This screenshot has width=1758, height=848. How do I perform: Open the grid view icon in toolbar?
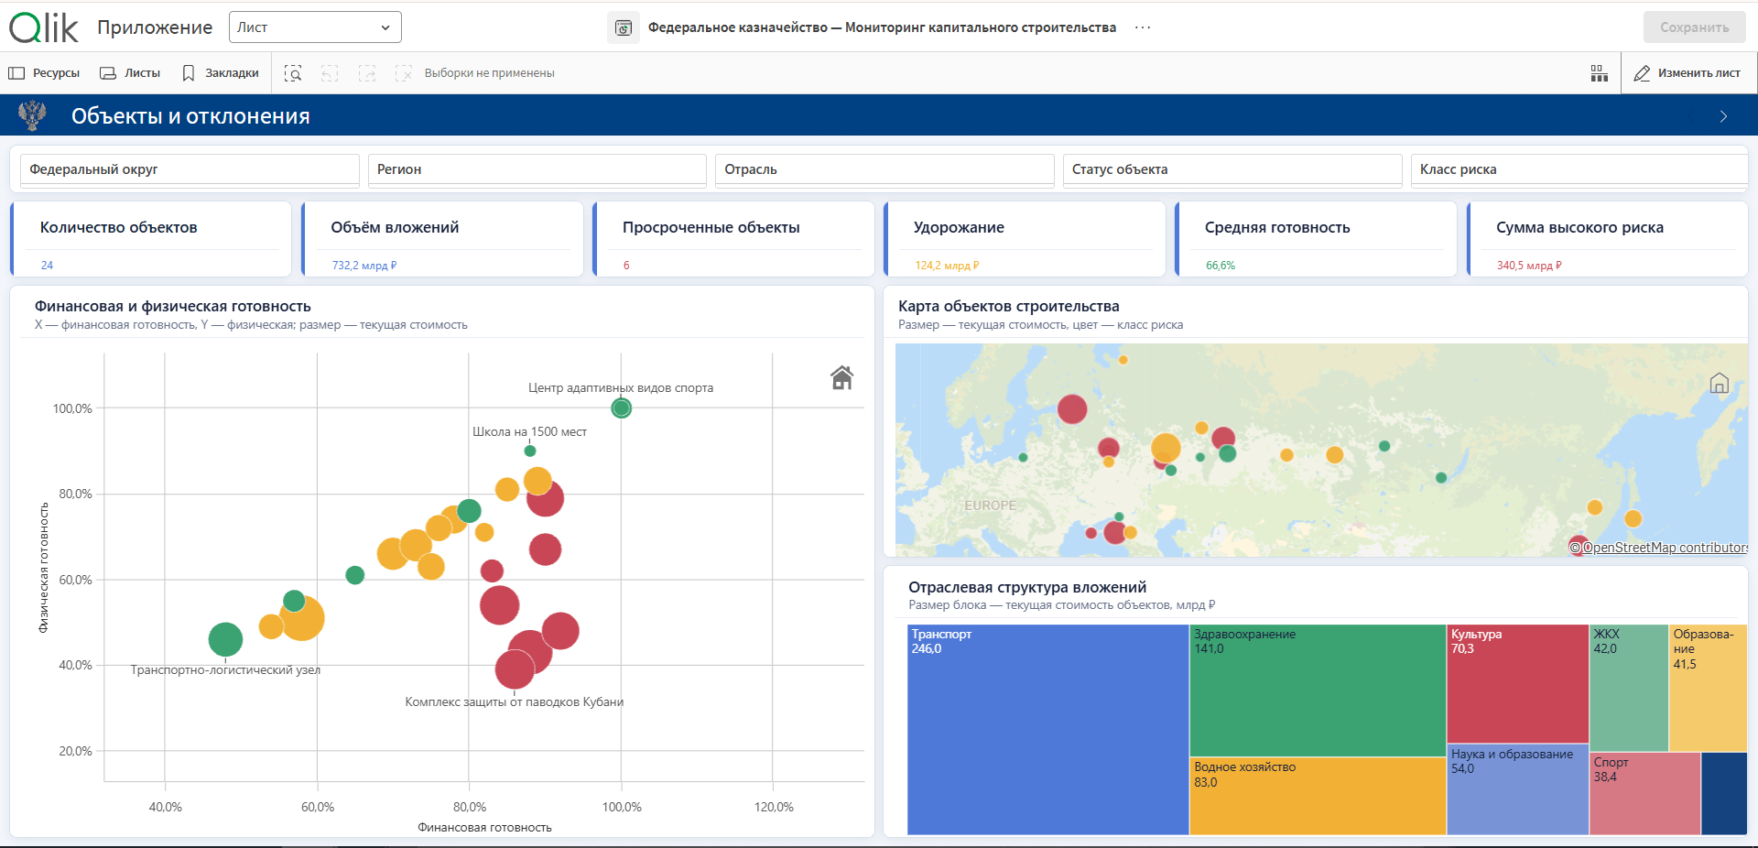1600,73
